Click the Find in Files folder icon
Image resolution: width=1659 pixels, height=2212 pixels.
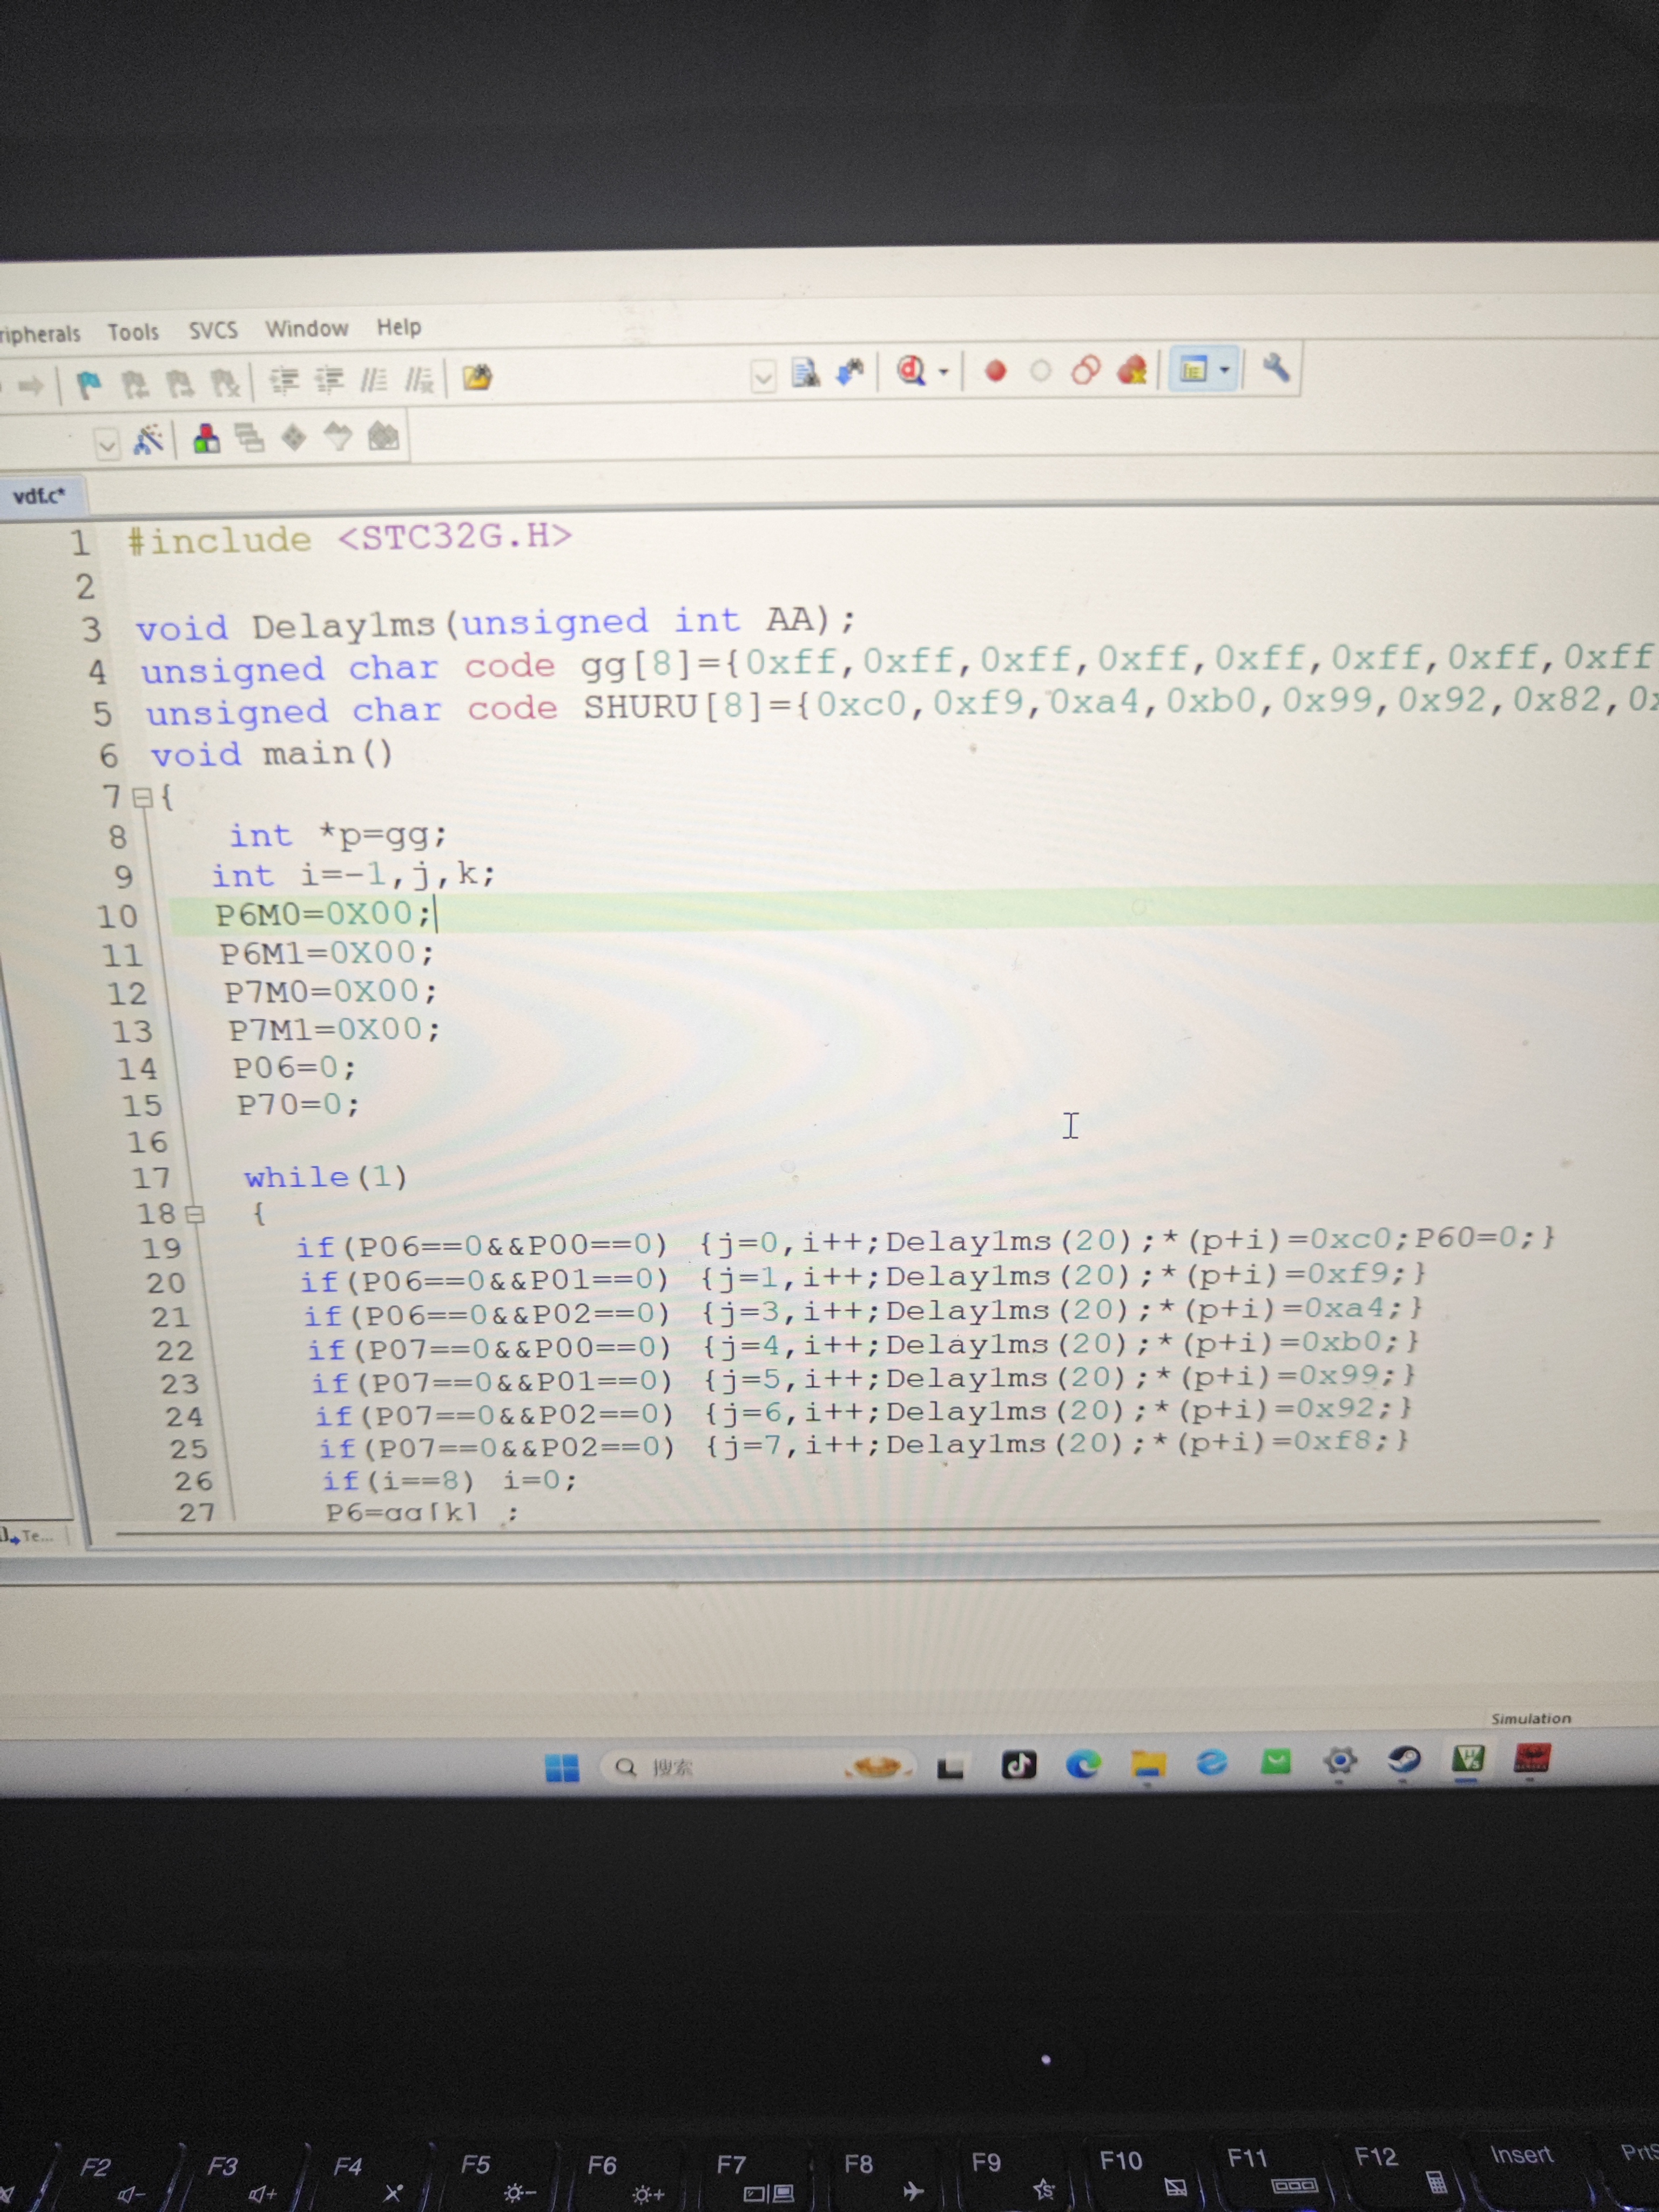pos(477,378)
